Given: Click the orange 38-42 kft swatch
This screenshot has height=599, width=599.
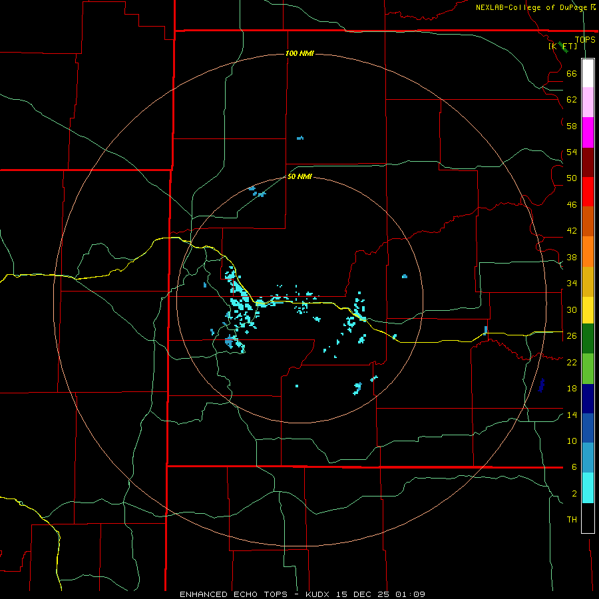Looking at the screenshot, I should pyautogui.click(x=588, y=252).
